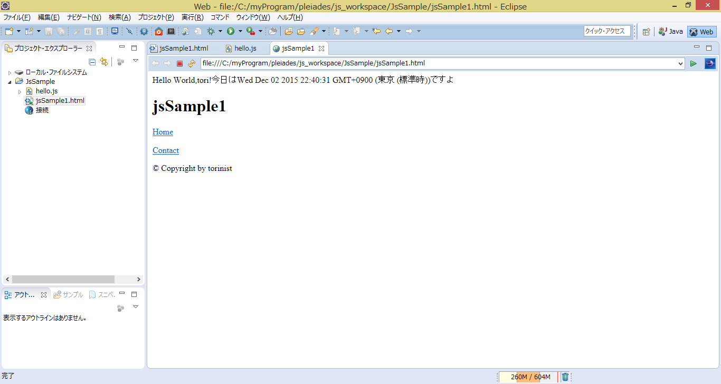The image size is (721, 384).
Task: Refresh the internal browser page
Action: coord(192,63)
